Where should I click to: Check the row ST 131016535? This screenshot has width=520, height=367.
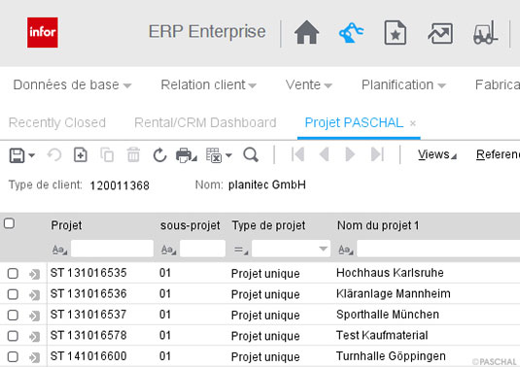point(13,274)
